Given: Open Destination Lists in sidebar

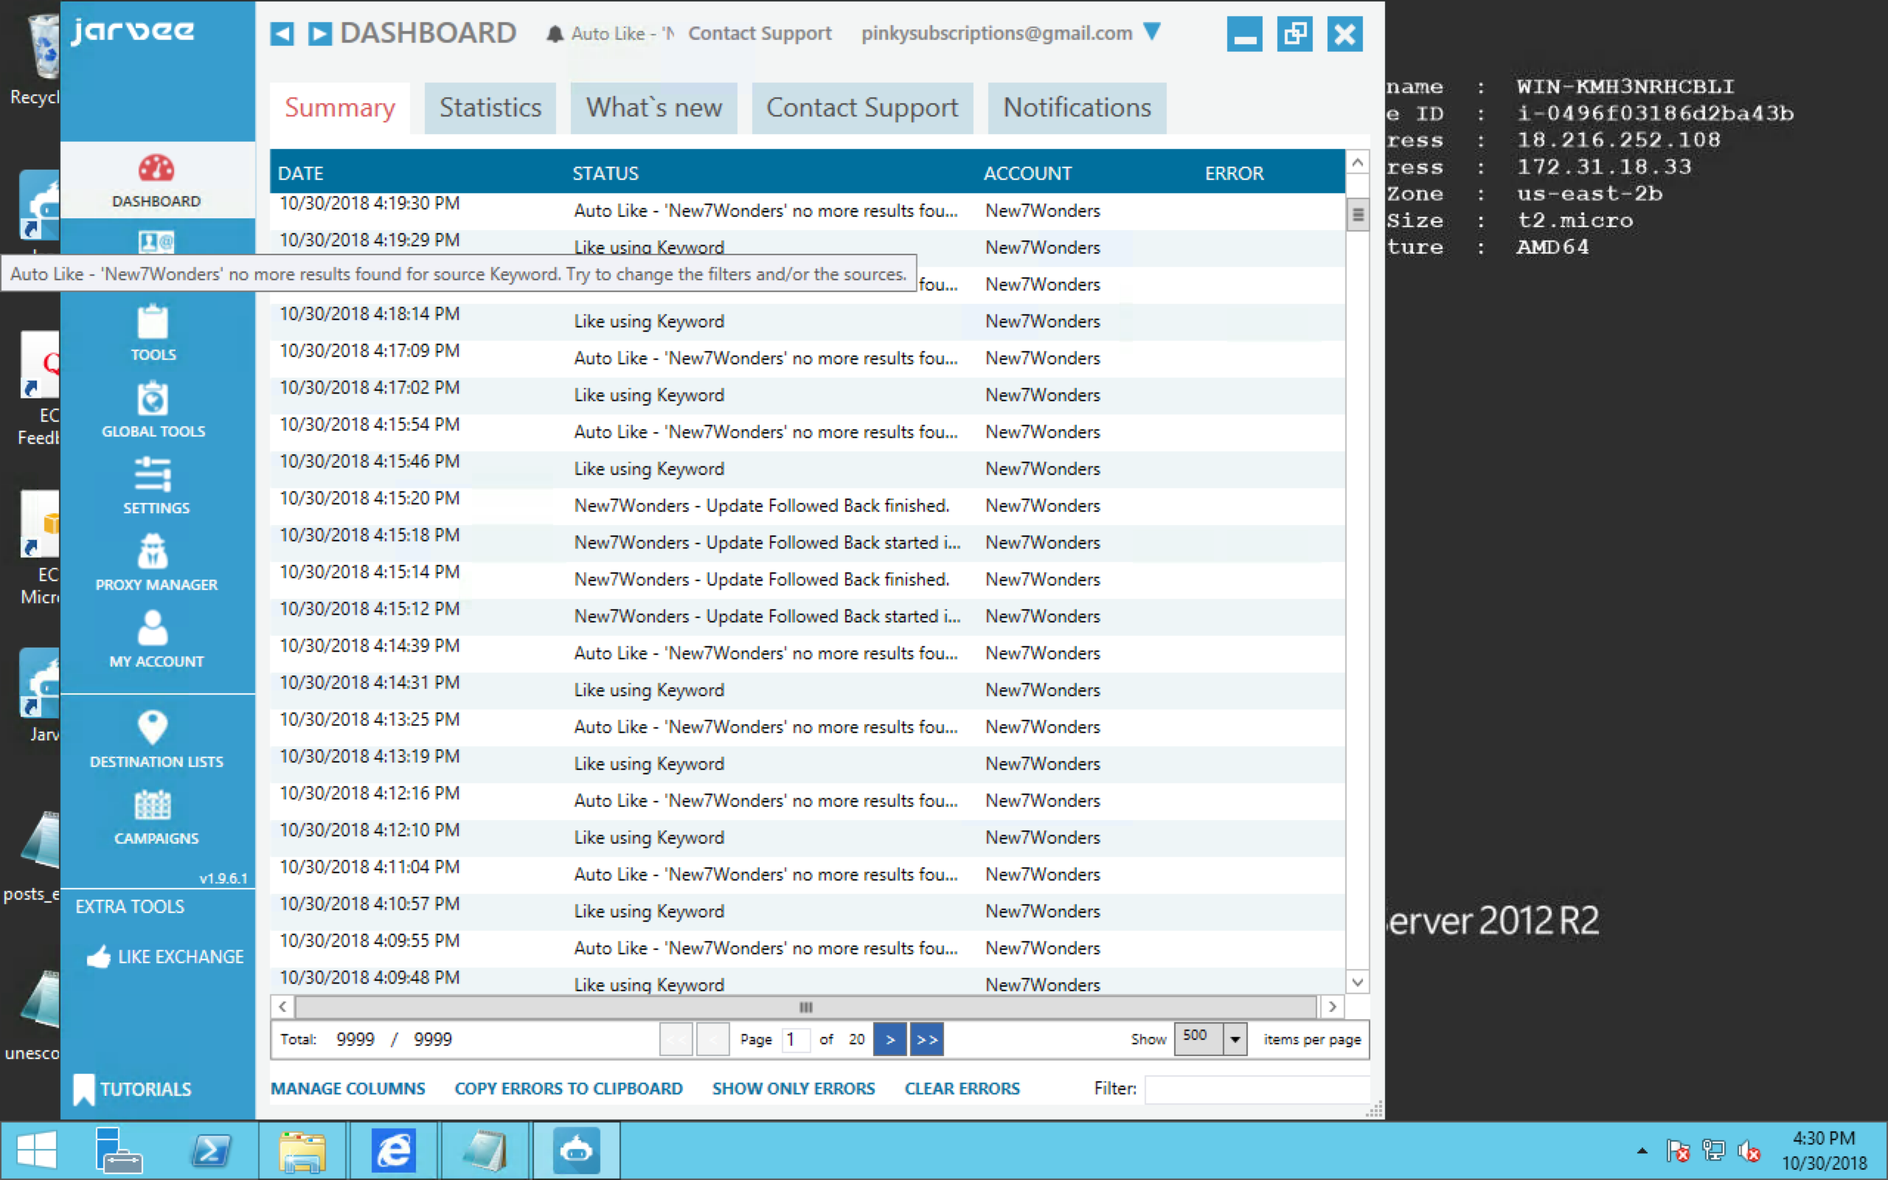Looking at the screenshot, I should [x=156, y=740].
